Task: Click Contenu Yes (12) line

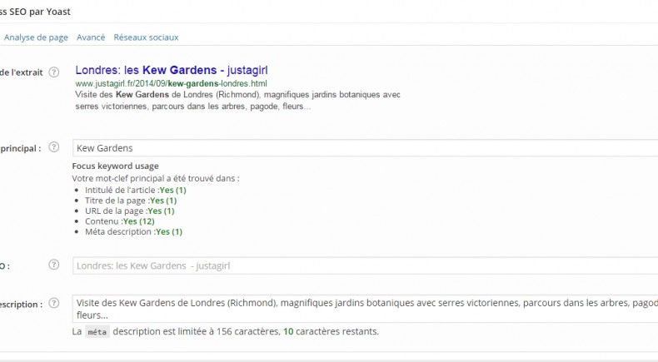Action: [120, 221]
